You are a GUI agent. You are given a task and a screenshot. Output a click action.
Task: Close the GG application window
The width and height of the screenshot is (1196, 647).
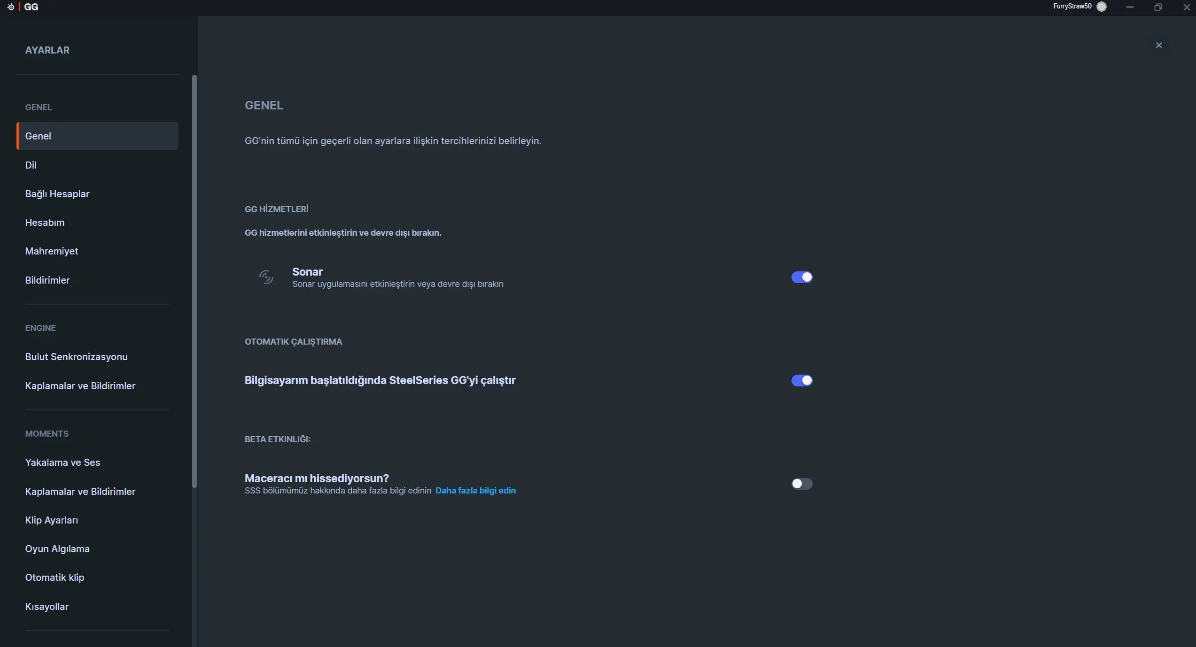(x=1186, y=7)
